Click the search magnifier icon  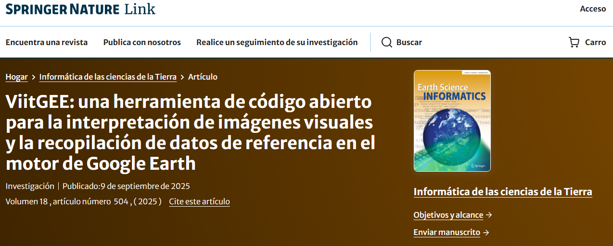[387, 42]
